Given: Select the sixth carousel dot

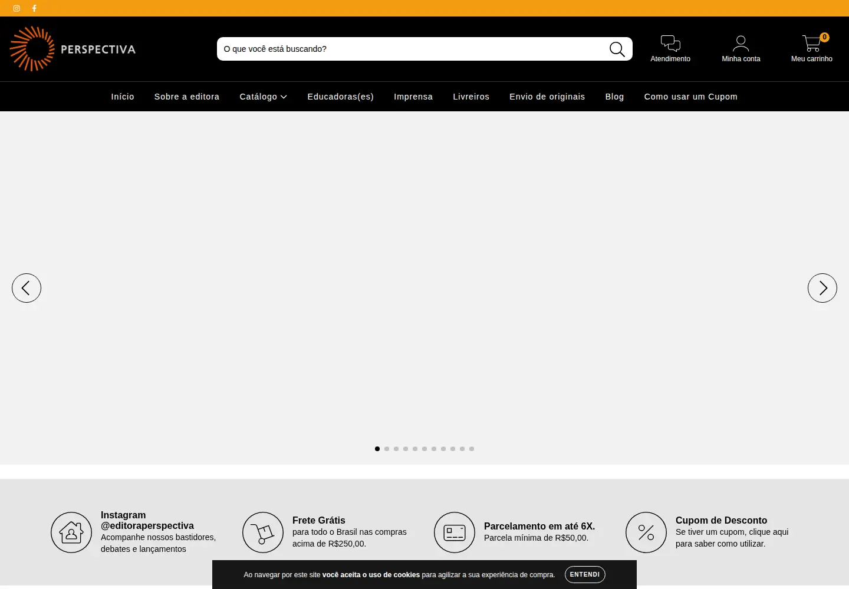Looking at the screenshot, I should tap(424, 449).
